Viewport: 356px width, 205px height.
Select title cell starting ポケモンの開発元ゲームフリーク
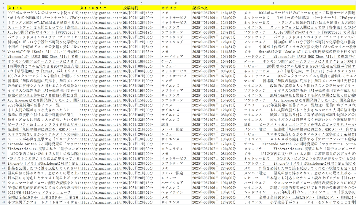[x=43, y=61]
